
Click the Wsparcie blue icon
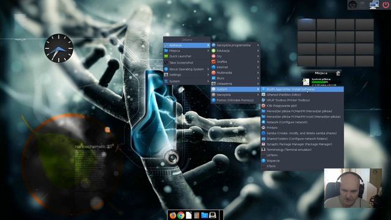pyautogui.click(x=263, y=161)
